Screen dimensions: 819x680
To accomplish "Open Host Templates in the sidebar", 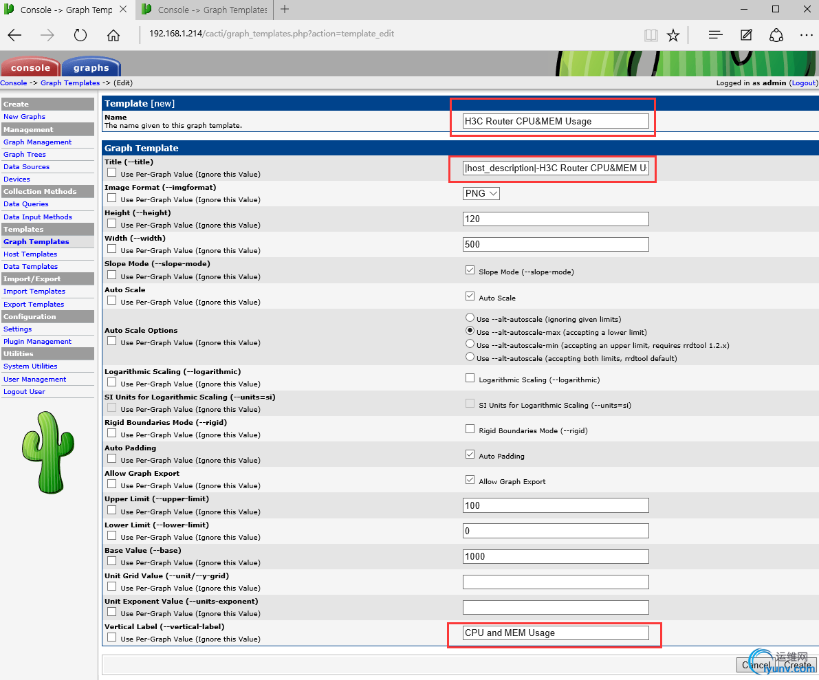I will click(x=30, y=254).
